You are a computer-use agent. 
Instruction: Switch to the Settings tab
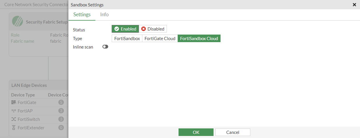[x=82, y=15]
